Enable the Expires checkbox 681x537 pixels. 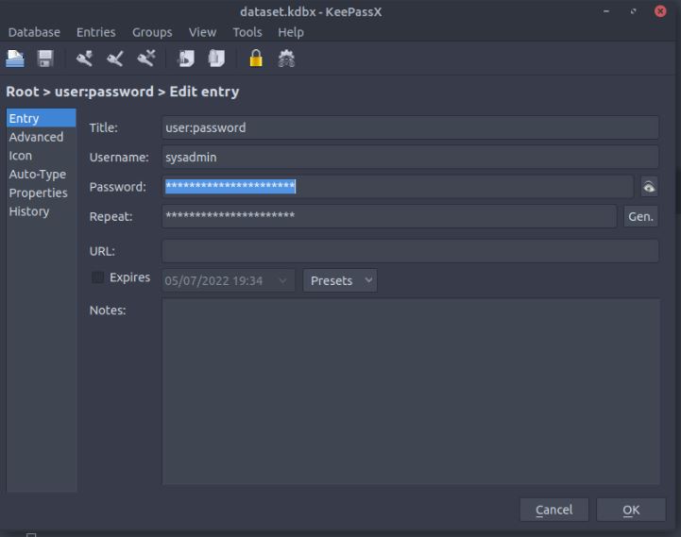97,277
